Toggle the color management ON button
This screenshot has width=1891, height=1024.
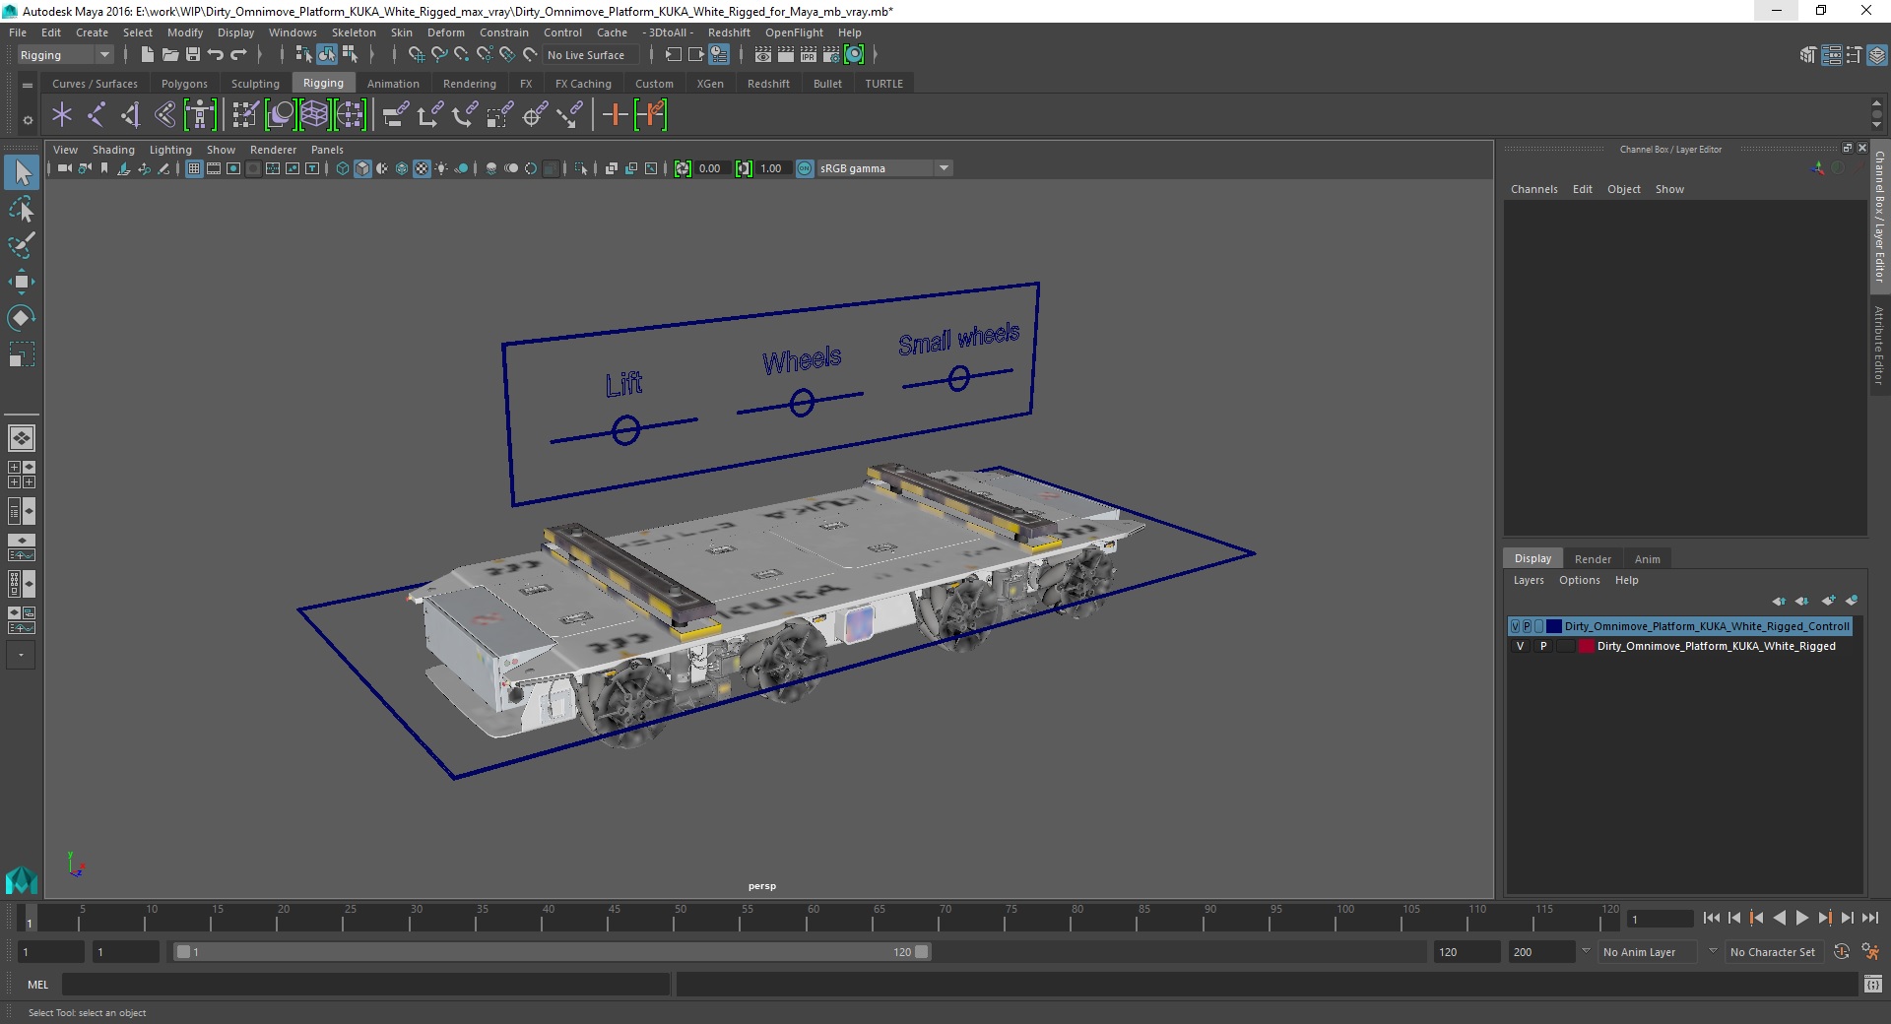(x=805, y=168)
